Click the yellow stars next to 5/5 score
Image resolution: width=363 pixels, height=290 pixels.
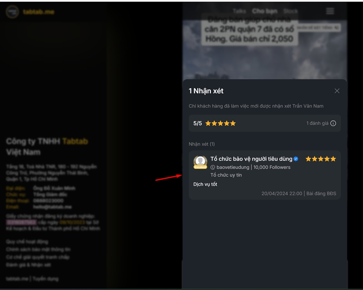click(220, 123)
